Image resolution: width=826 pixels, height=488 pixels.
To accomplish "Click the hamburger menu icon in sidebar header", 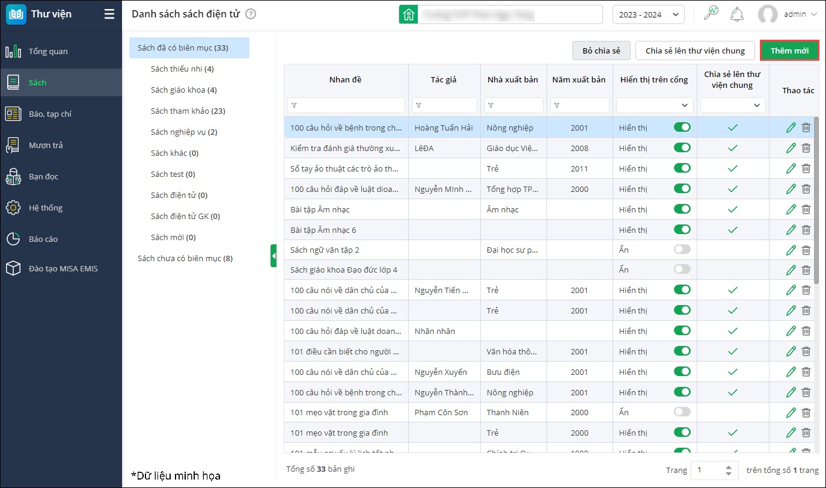I will [109, 14].
